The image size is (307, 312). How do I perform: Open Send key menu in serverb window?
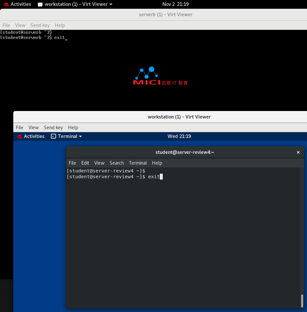(40, 25)
